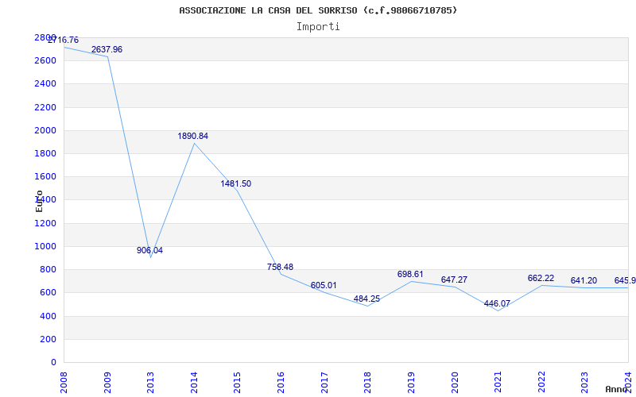Click the 400 y-axis tick label
Screen dimensions: 636x397
point(48,316)
